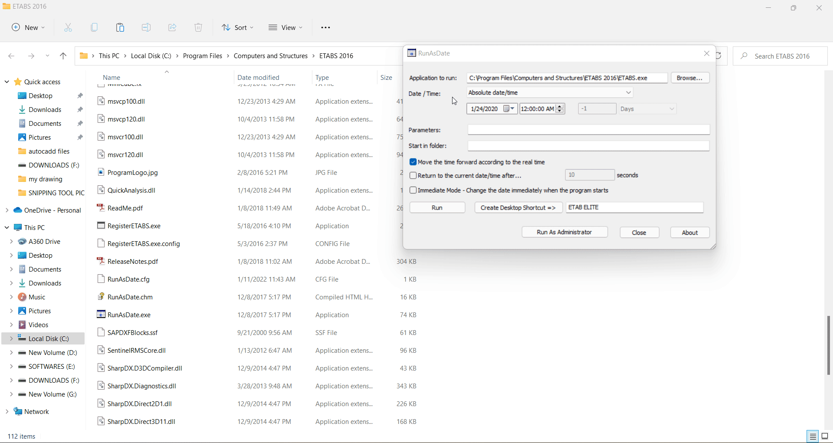Open the Sort dropdown menu

[x=237, y=27]
